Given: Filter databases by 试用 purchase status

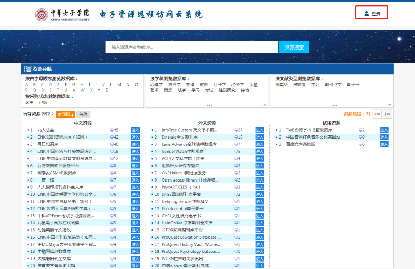Looking at the screenshot, I should click(29, 102).
